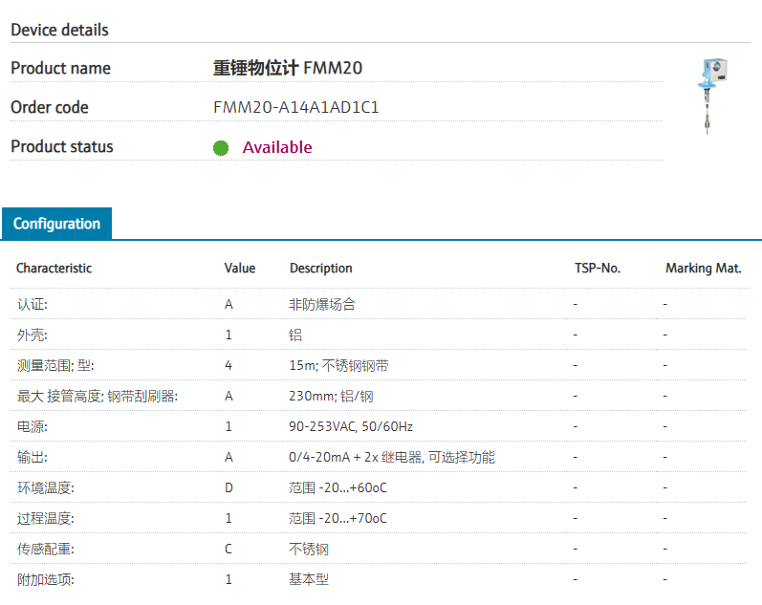Select the 传感配重 row label
The height and width of the screenshot is (605, 762).
(x=46, y=549)
